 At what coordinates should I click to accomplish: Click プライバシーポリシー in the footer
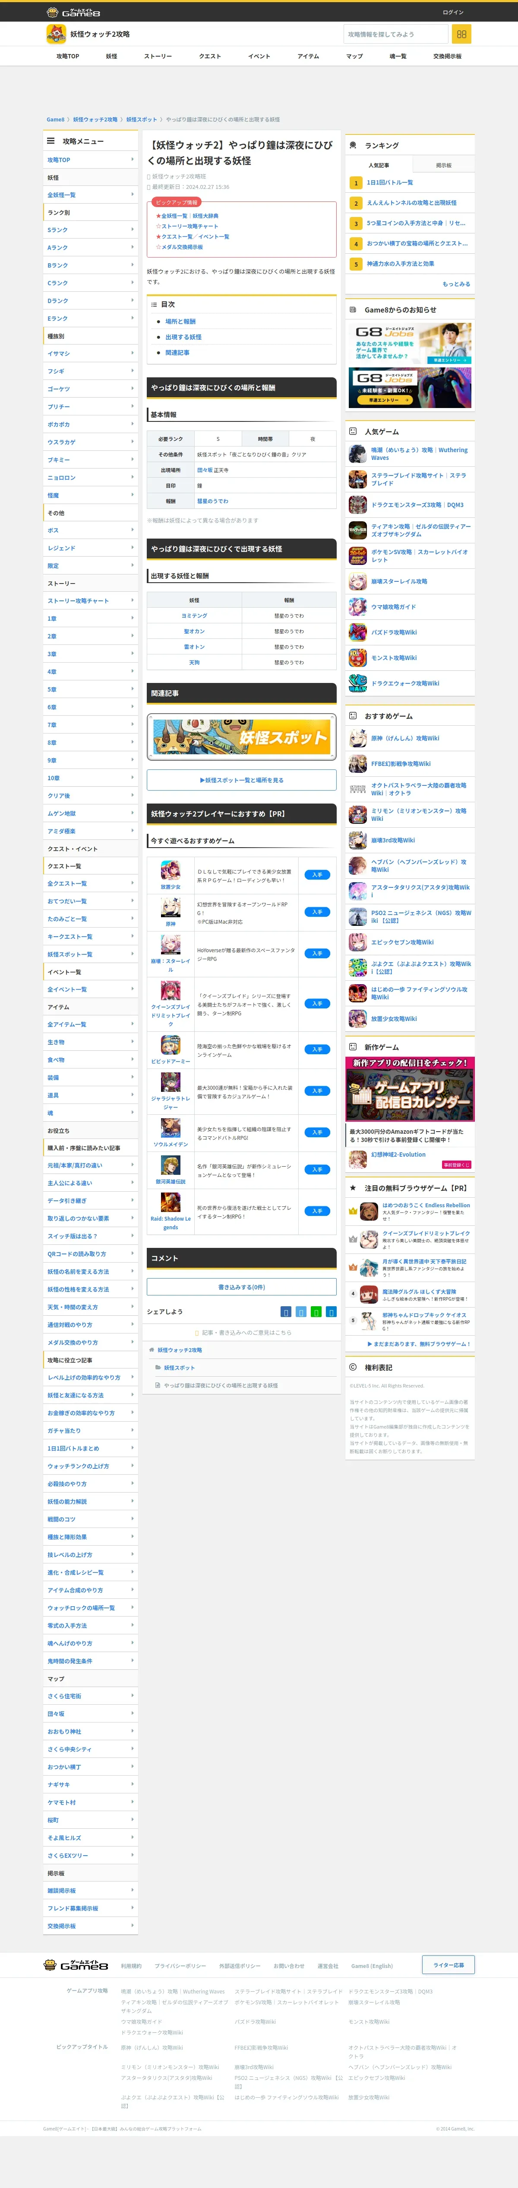tap(180, 1965)
